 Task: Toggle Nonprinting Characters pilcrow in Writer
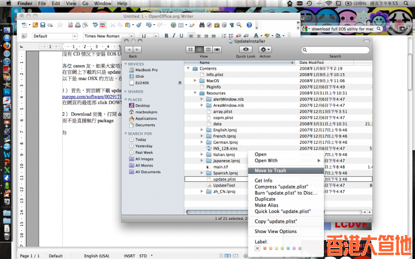click(x=232, y=25)
